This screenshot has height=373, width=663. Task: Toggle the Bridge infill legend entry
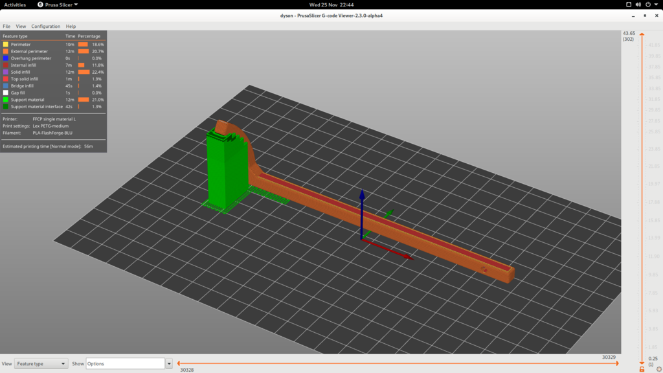(x=53, y=86)
